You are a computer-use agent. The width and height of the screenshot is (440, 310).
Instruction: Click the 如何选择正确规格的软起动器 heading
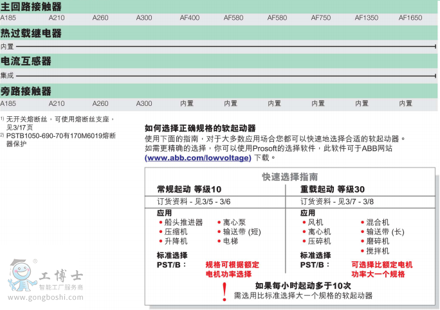tap(200, 128)
